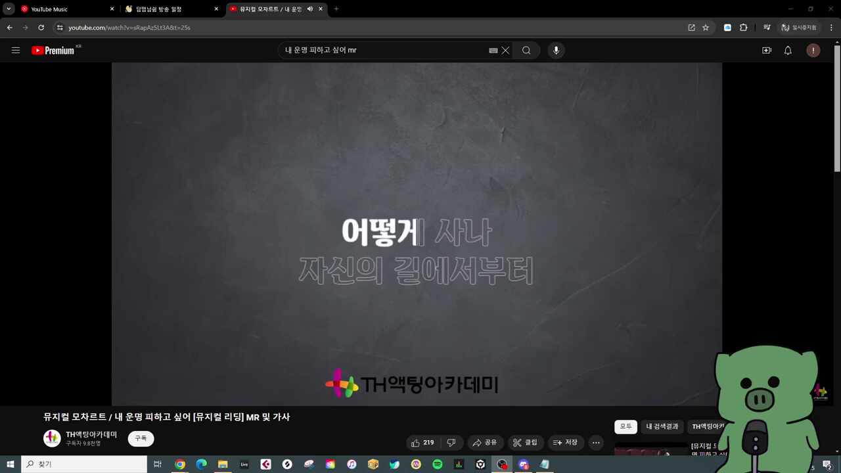Open more actions ellipsis under the video

[x=596, y=443]
